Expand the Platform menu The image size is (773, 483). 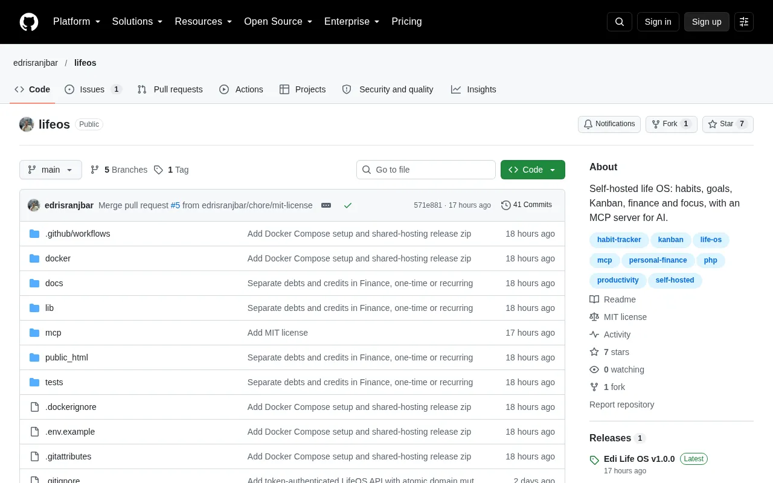point(77,22)
